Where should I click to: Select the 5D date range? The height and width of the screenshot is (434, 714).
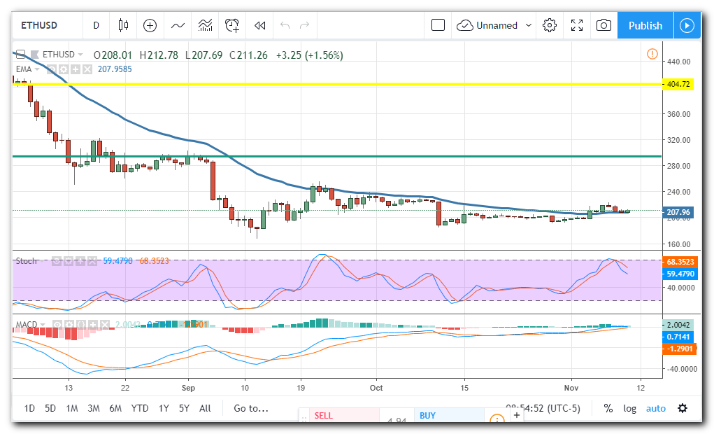click(x=50, y=408)
